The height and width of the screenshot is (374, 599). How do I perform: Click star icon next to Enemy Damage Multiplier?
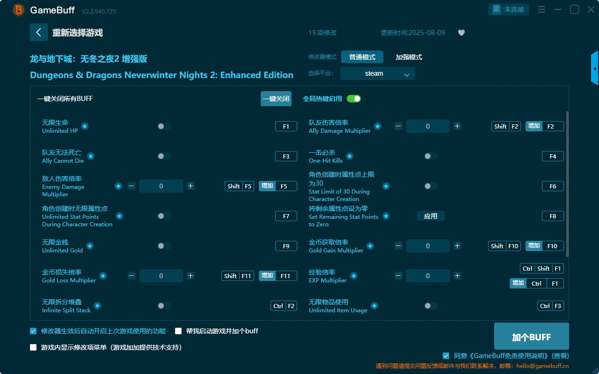(x=118, y=186)
